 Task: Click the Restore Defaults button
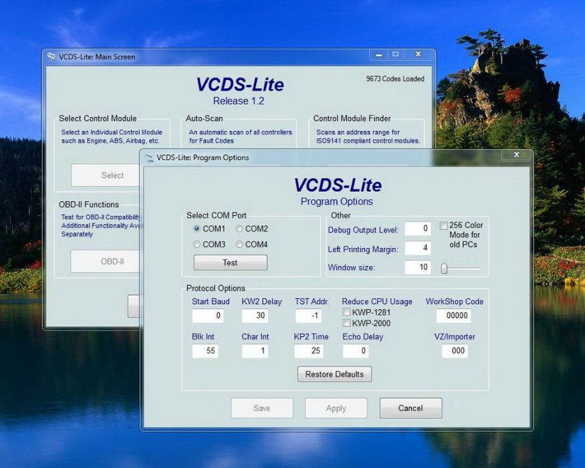coord(334,374)
